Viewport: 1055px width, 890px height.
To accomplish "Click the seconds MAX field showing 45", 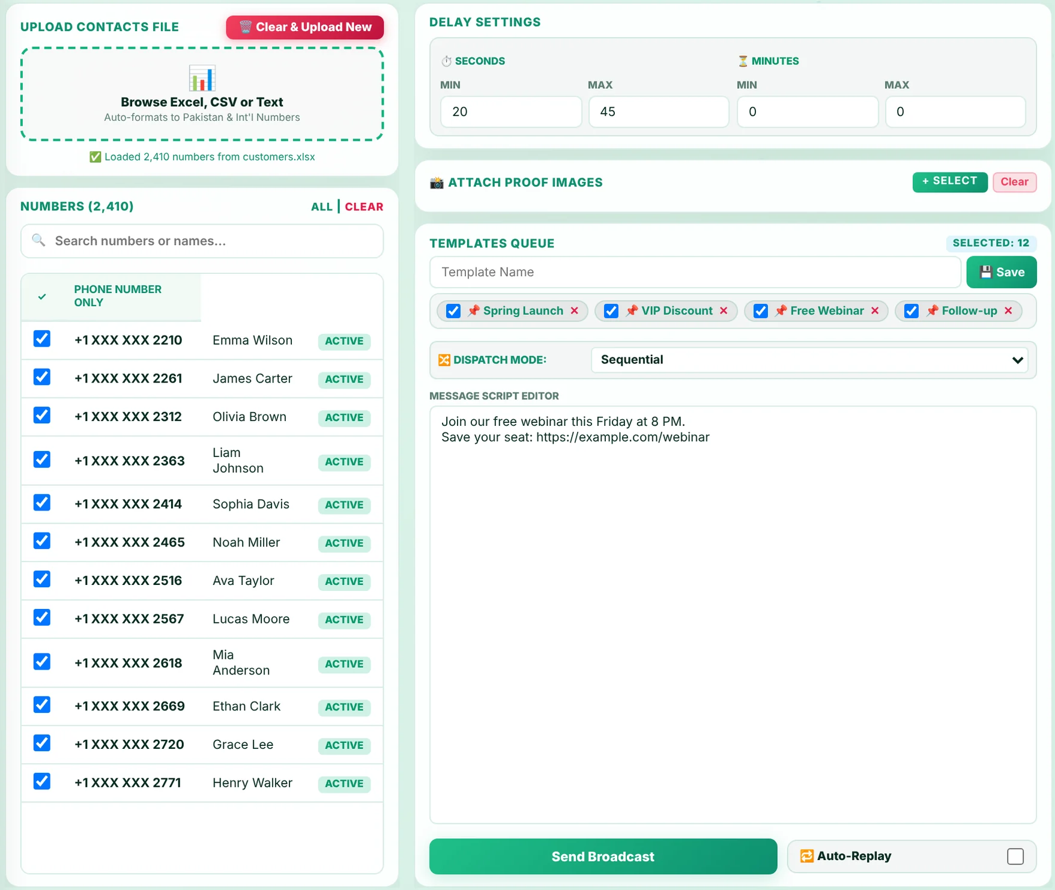I will tap(659, 112).
